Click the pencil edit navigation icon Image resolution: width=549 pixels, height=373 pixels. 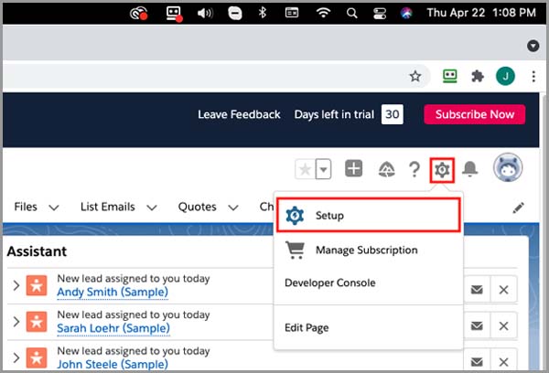click(519, 208)
